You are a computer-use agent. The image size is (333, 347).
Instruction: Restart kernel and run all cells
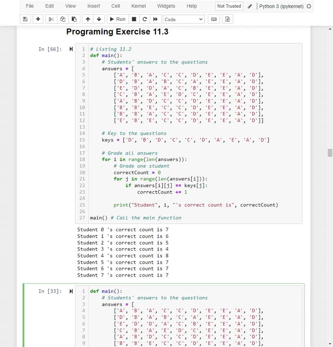[156, 19]
